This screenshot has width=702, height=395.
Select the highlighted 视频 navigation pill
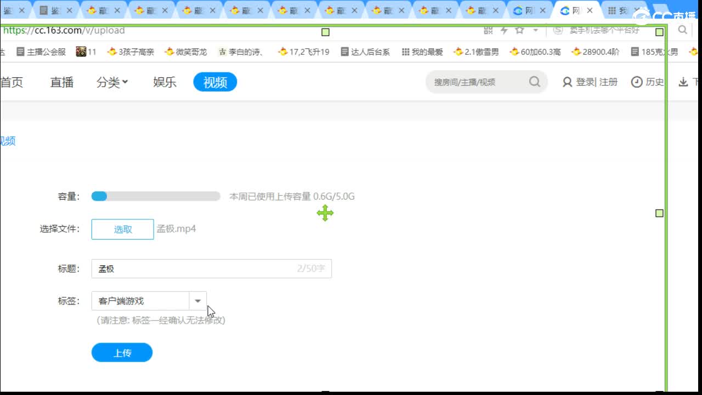(215, 82)
